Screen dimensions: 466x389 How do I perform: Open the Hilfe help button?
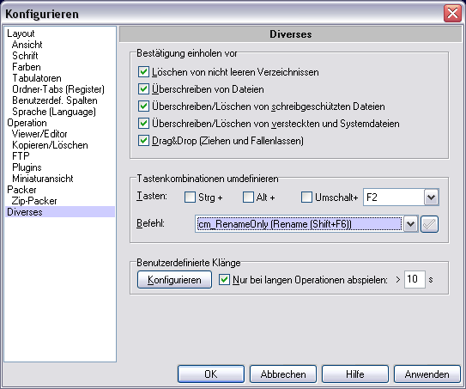355,374
